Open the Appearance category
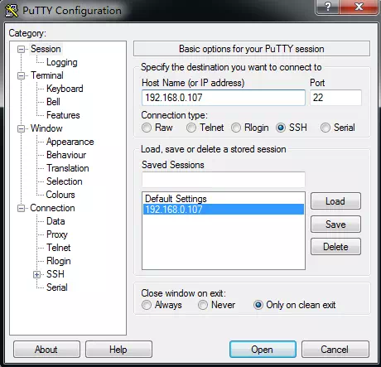 click(x=70, y=142)
